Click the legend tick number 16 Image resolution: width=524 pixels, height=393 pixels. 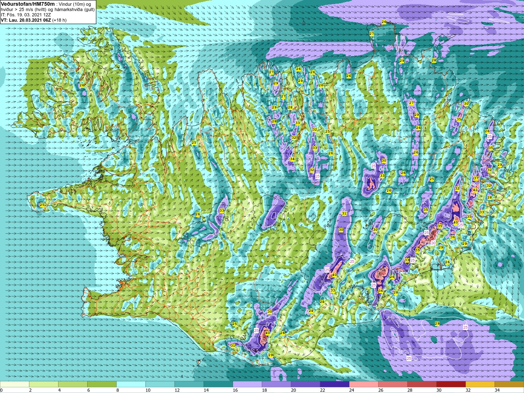(235, 390)
